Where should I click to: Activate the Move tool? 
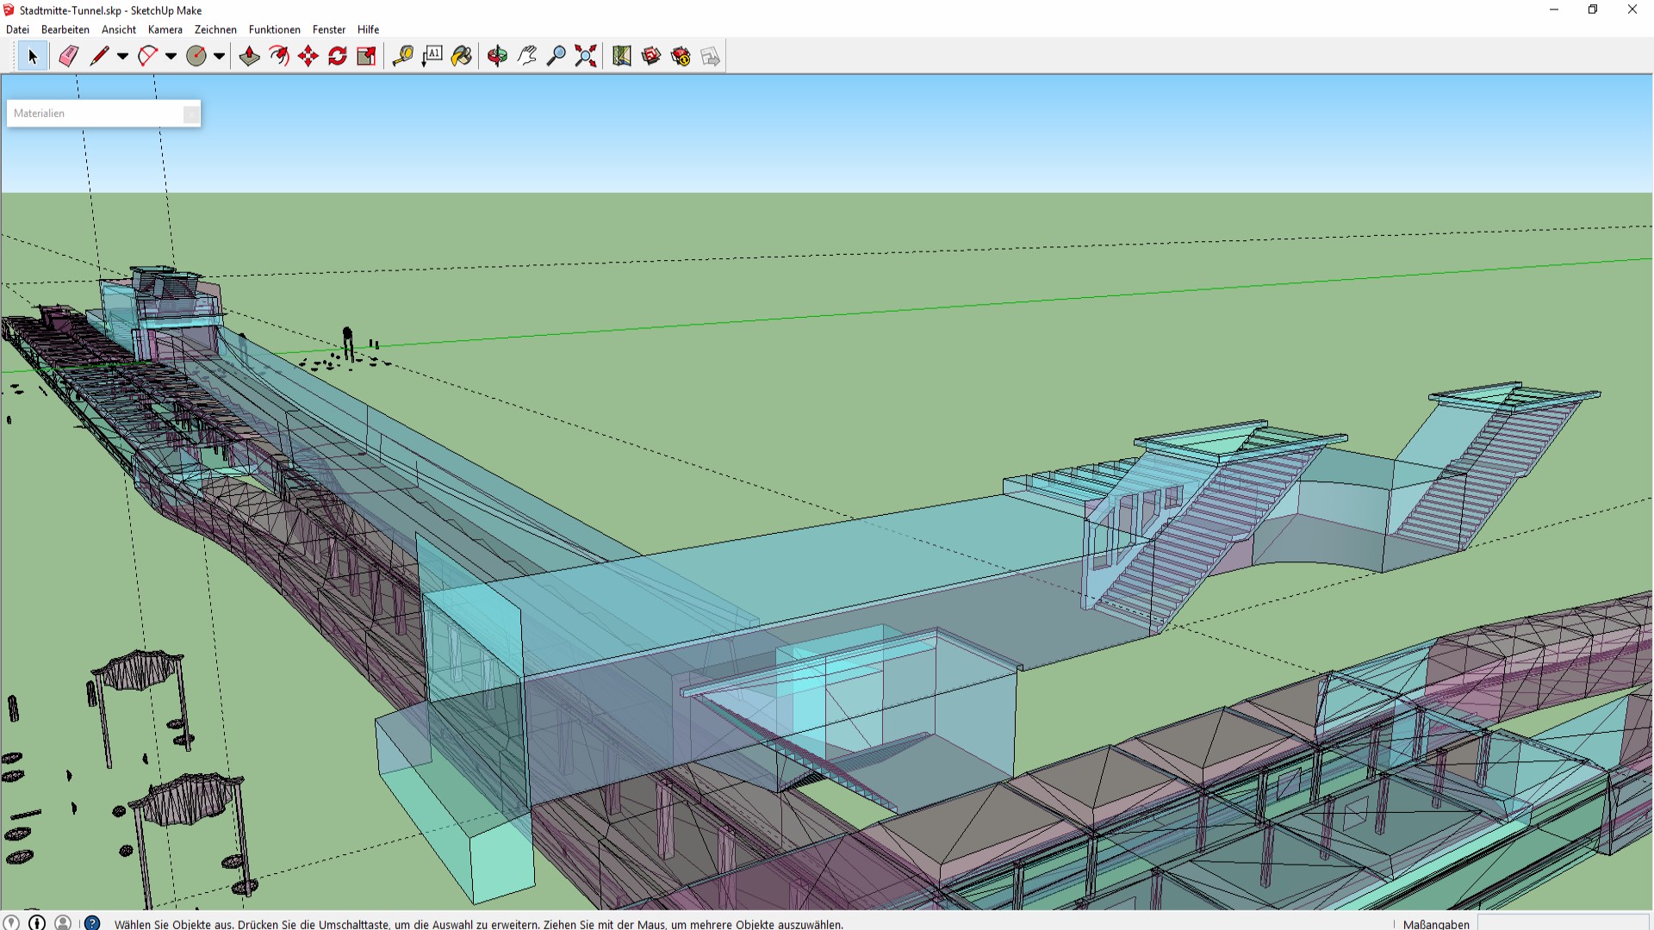tap(308, 56)
